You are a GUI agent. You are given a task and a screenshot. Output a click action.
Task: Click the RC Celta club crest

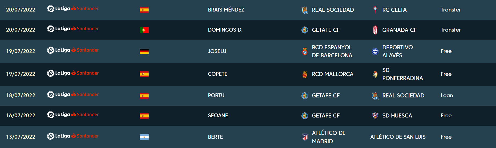pos(375,10)
